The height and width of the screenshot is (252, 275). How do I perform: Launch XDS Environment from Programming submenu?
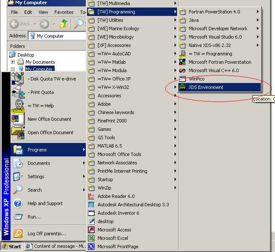(206, 87)
